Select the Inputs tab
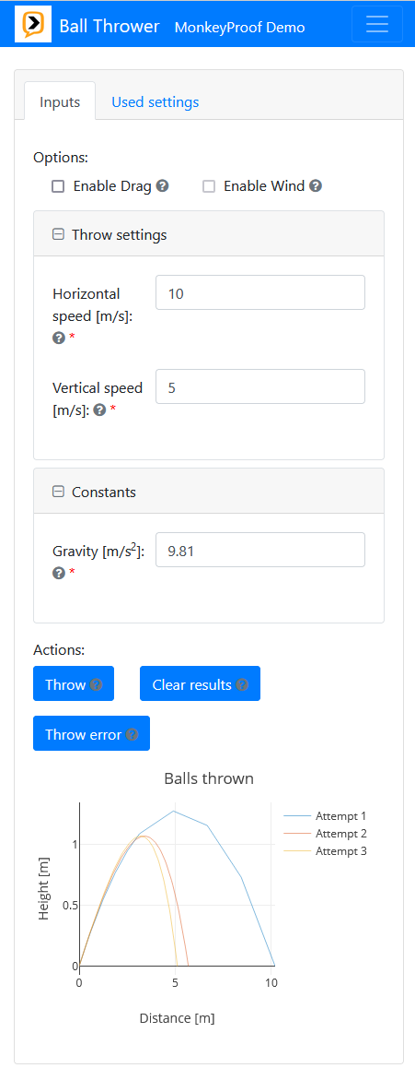Image resolution: width=415 pixels, height=1092 pixels. (x=60, y=101)
